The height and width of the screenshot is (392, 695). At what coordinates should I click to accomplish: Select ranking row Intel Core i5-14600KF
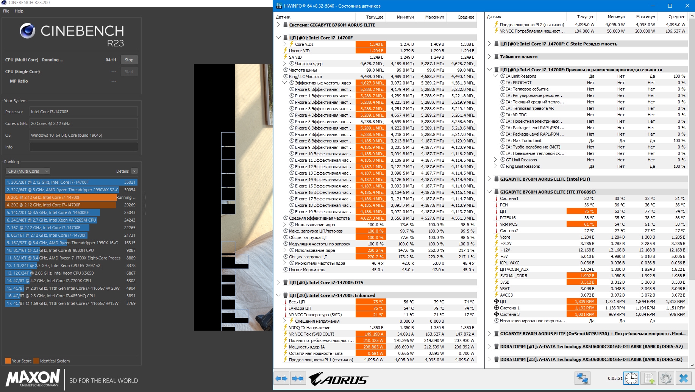pyautogui.click(x=70, y=212)
